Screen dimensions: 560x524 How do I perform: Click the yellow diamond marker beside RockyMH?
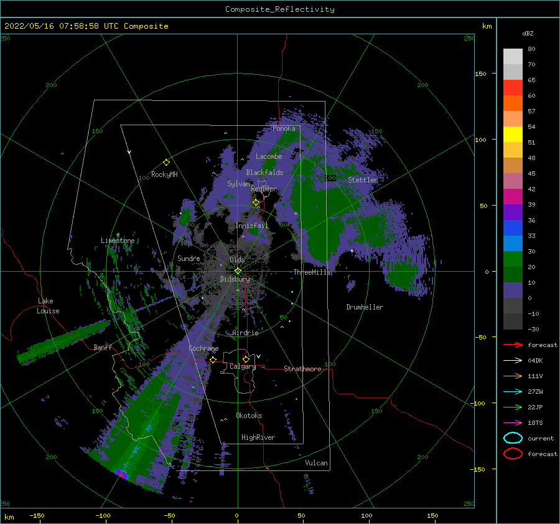(x=166, y=163)
